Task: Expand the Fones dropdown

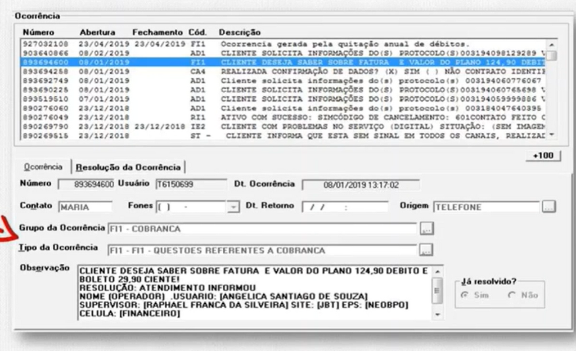Action: click(x=233, y=207)
